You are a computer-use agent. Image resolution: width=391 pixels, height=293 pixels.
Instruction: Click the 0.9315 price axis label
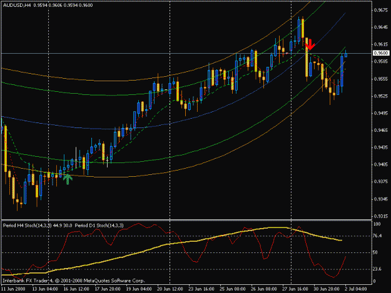(381, 216)
